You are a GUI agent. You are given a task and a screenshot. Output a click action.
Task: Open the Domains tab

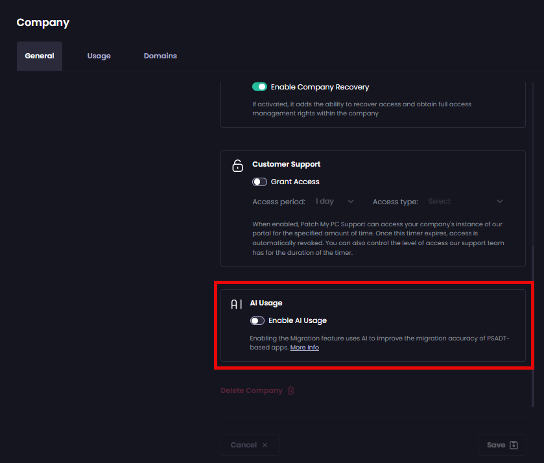tap(160, 56)
